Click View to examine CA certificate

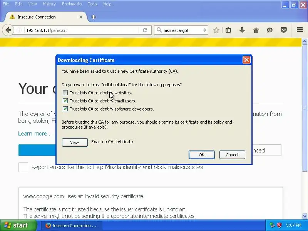point(75,142)
